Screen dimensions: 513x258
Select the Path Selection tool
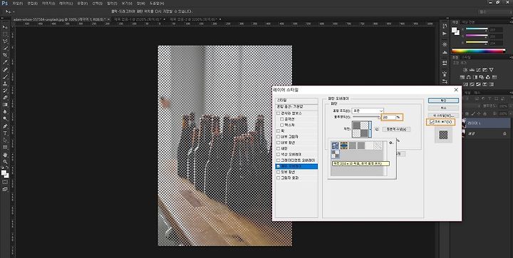pyautogui.click(x=5, y=140)
